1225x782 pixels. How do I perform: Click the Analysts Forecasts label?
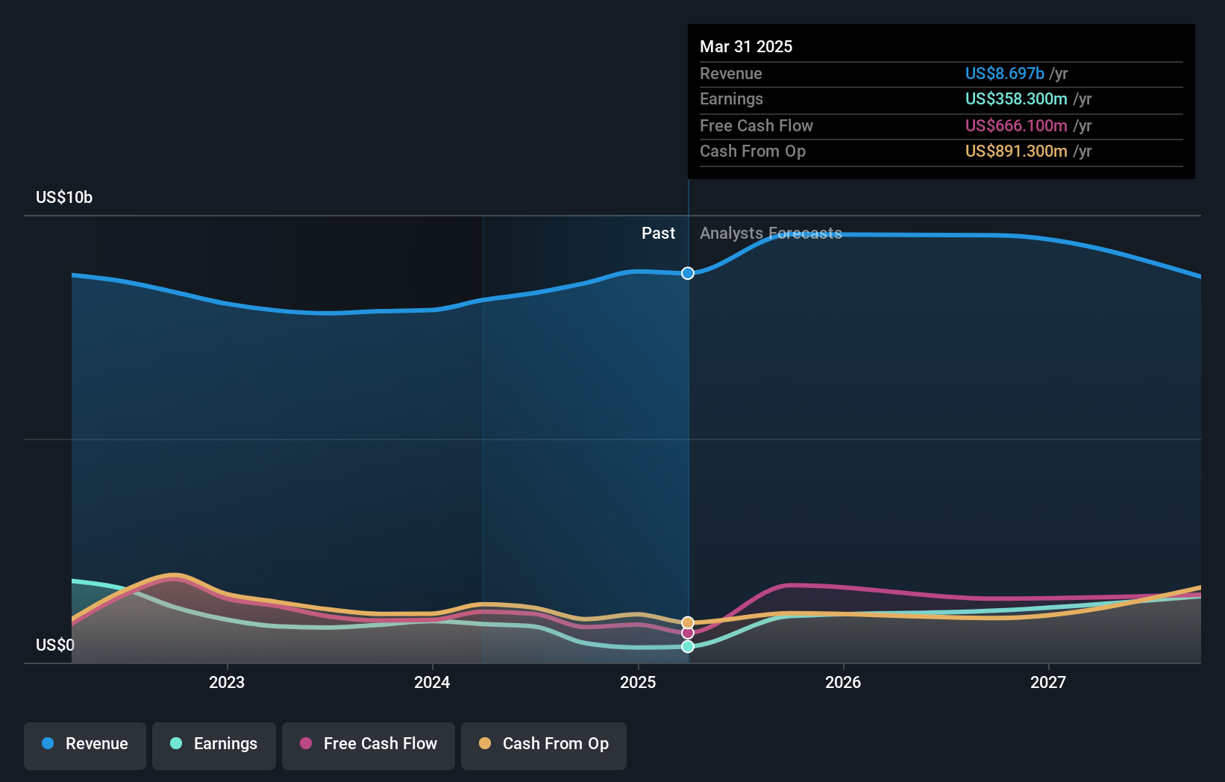(771, 233)
